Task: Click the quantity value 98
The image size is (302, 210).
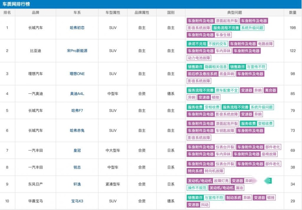Action: tap(292, 74)
